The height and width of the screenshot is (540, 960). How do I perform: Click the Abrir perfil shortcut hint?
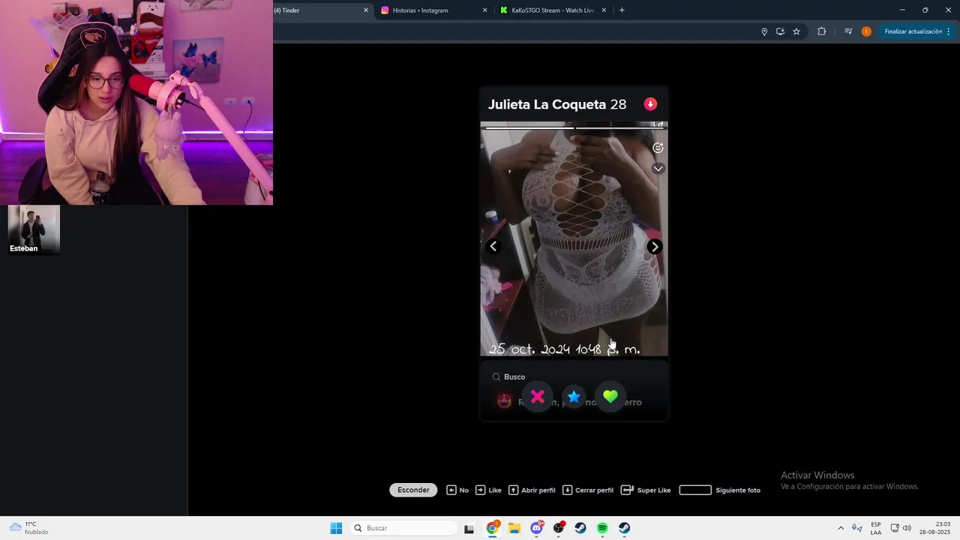click(x=532, y=490)
